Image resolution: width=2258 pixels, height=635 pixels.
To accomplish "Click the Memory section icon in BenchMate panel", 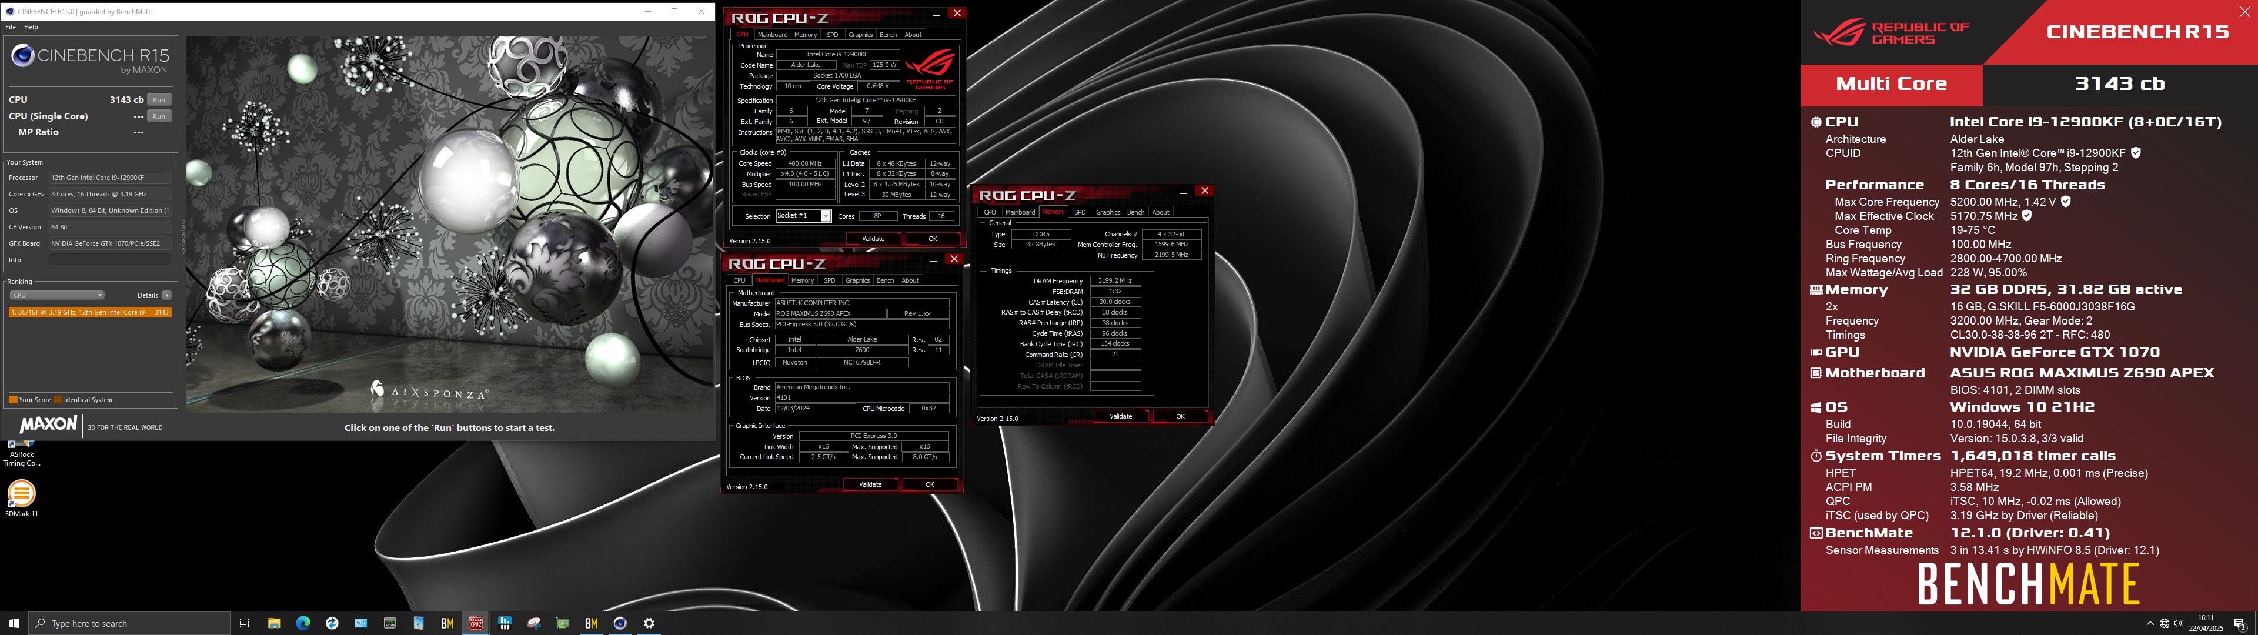I will click(1816, 289).
